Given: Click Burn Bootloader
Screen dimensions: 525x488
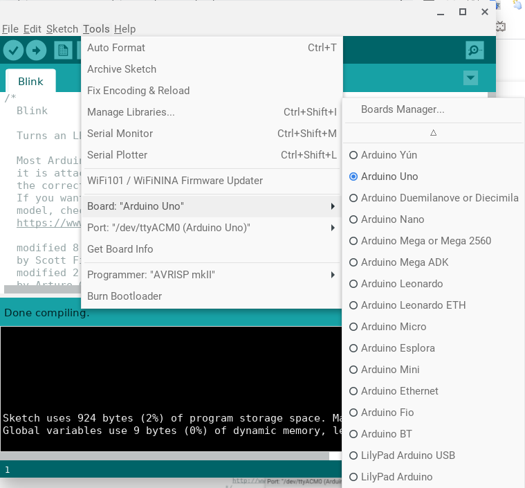Looking at the screenshot, I should point(212,296).
